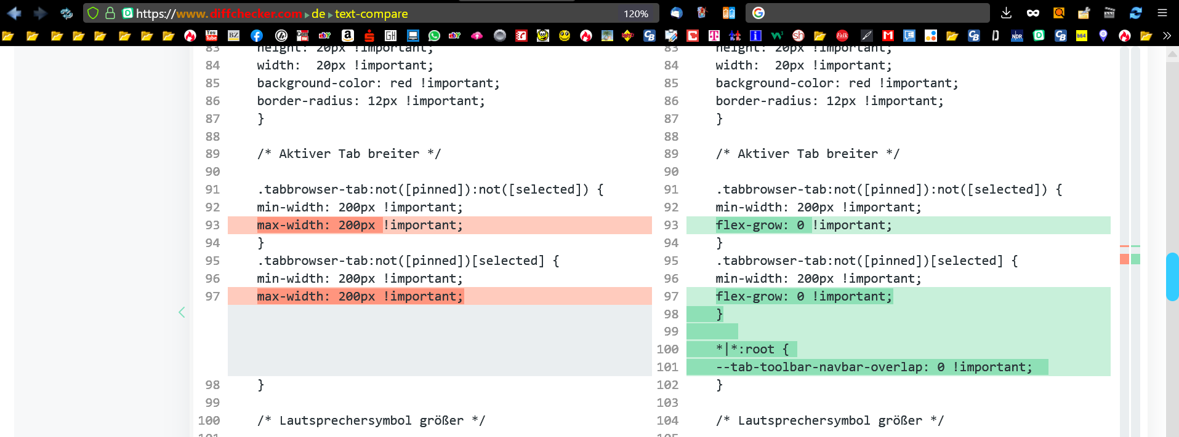The height and width of the screenshot is (437, 1179).
Task: Open the purple map pin bookmark
Action: [x=1103, y=36]
